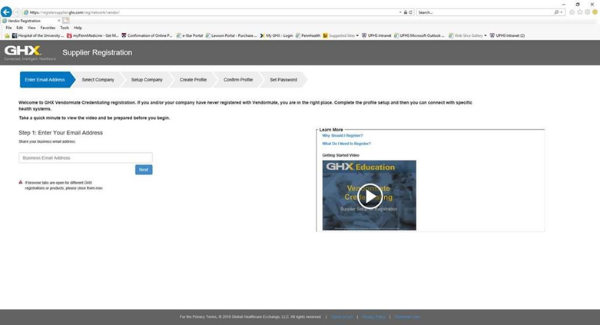Open Lawson Portal - Purchase bookmark
600x325 pixels.
click(x=231, y=35)
